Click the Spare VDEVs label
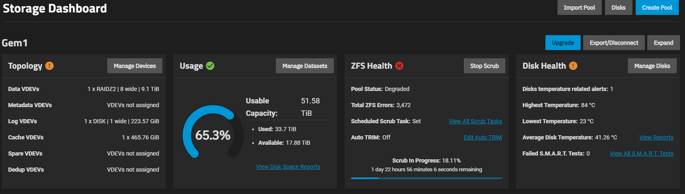 (x=25, y=153)
